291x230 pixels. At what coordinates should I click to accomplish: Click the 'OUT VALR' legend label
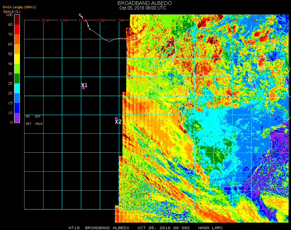point(39,120)
